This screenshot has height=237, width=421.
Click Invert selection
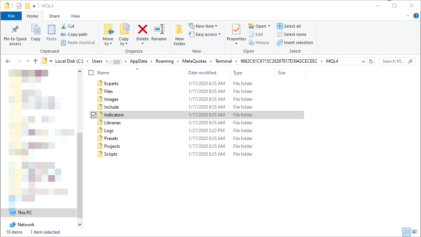point(295,43)
